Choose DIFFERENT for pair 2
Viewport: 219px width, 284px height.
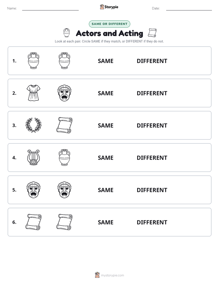(152, 93)
